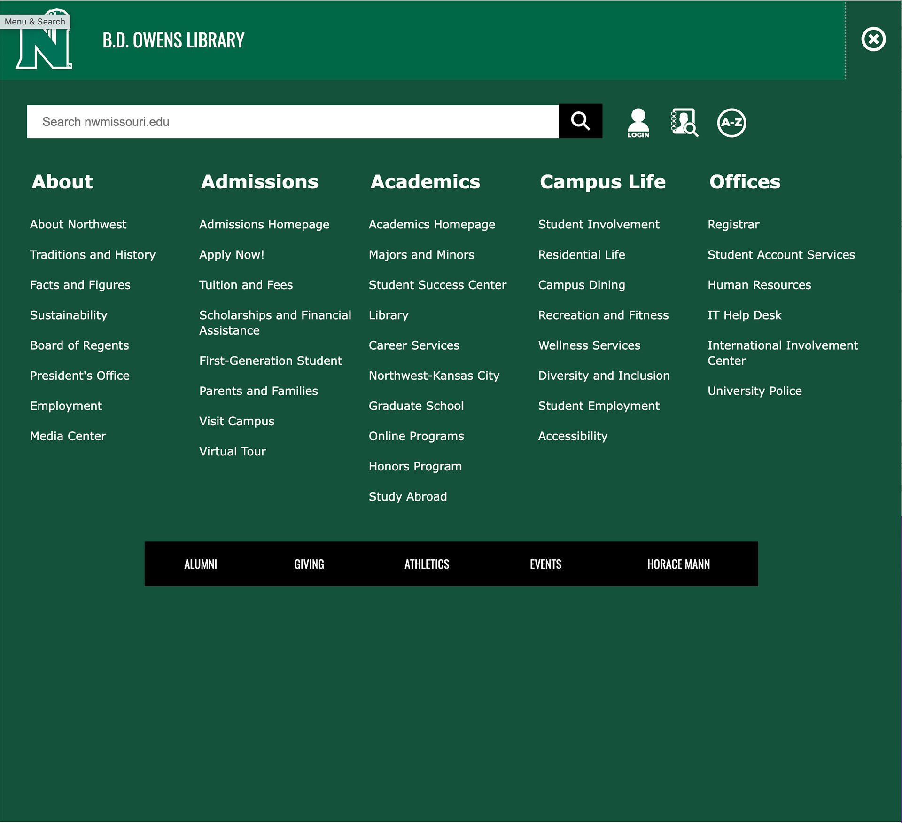Open the directory search icon

tap(684, 123)
